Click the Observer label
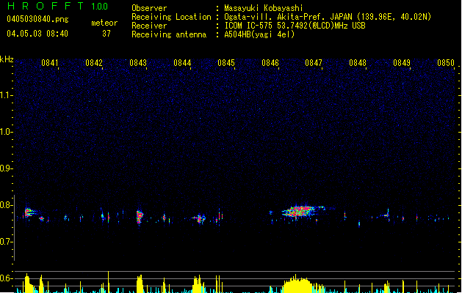Screen dimensions: 462x293 pyautogui.click(x=149, y=8)
